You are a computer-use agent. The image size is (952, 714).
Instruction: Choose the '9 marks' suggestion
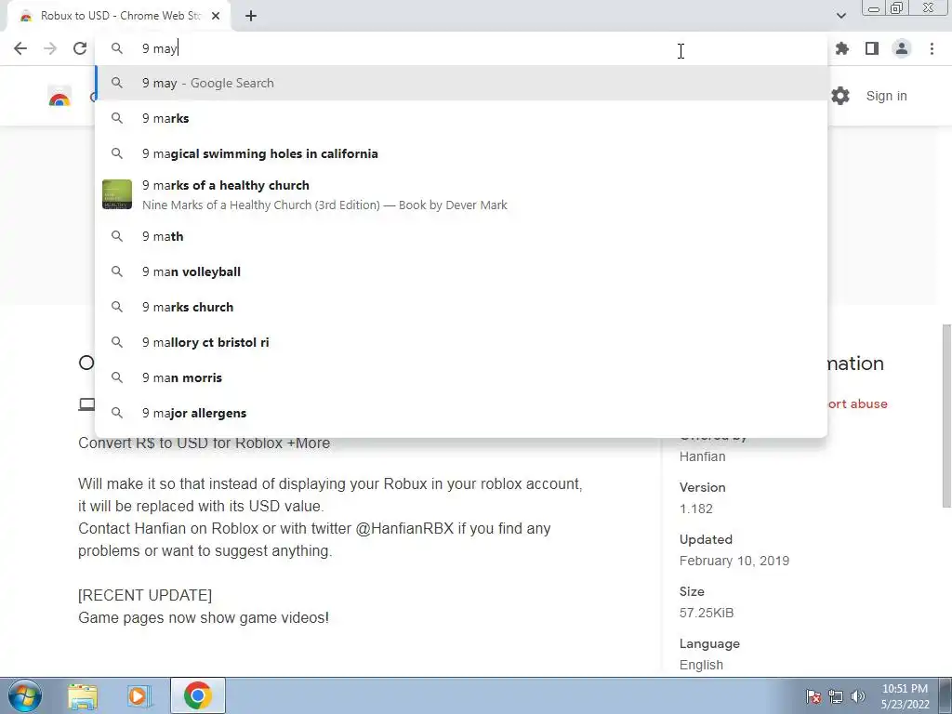coord(461,118)
